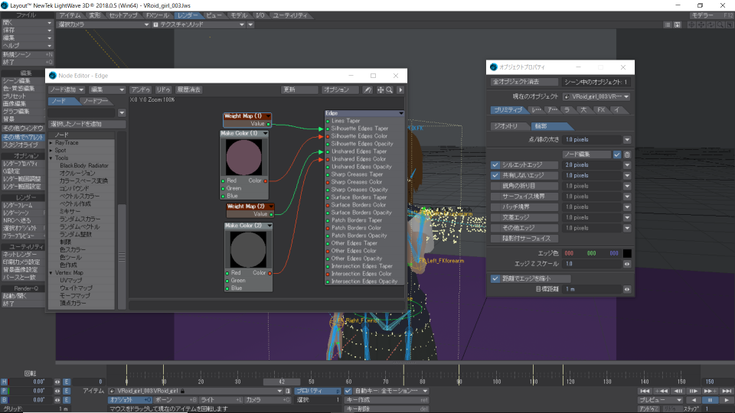Click the B channel rotation button
Screen dimensions: 735x413
(5, 400)
